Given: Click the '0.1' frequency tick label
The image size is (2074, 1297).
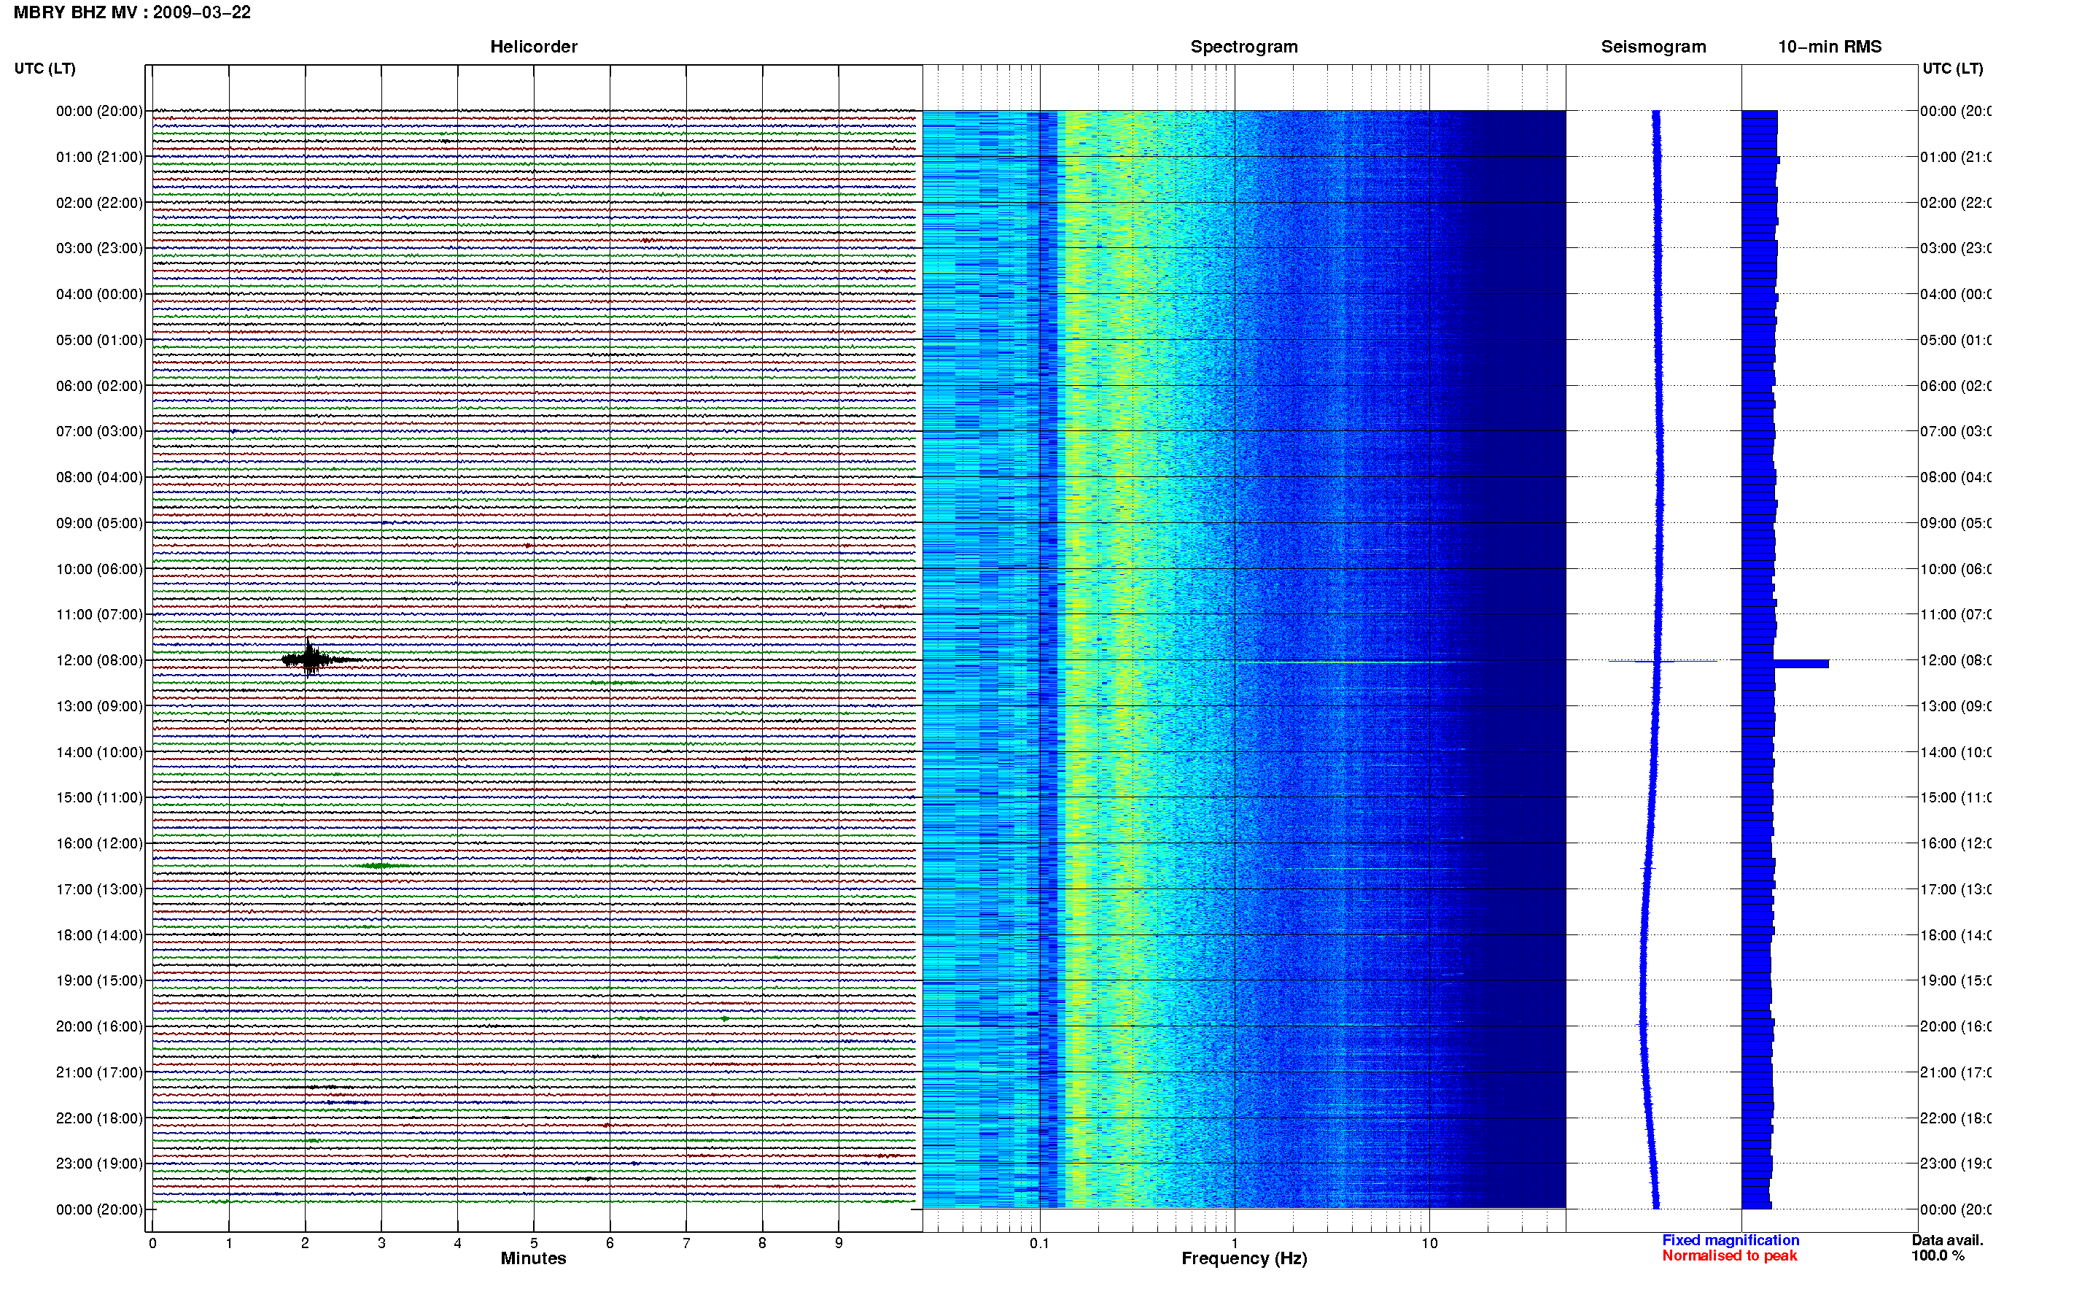Looking at the screenshot, I should point(1039,1243).
